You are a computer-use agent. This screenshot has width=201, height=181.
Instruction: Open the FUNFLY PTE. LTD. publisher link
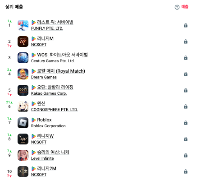tap(47, 28)
